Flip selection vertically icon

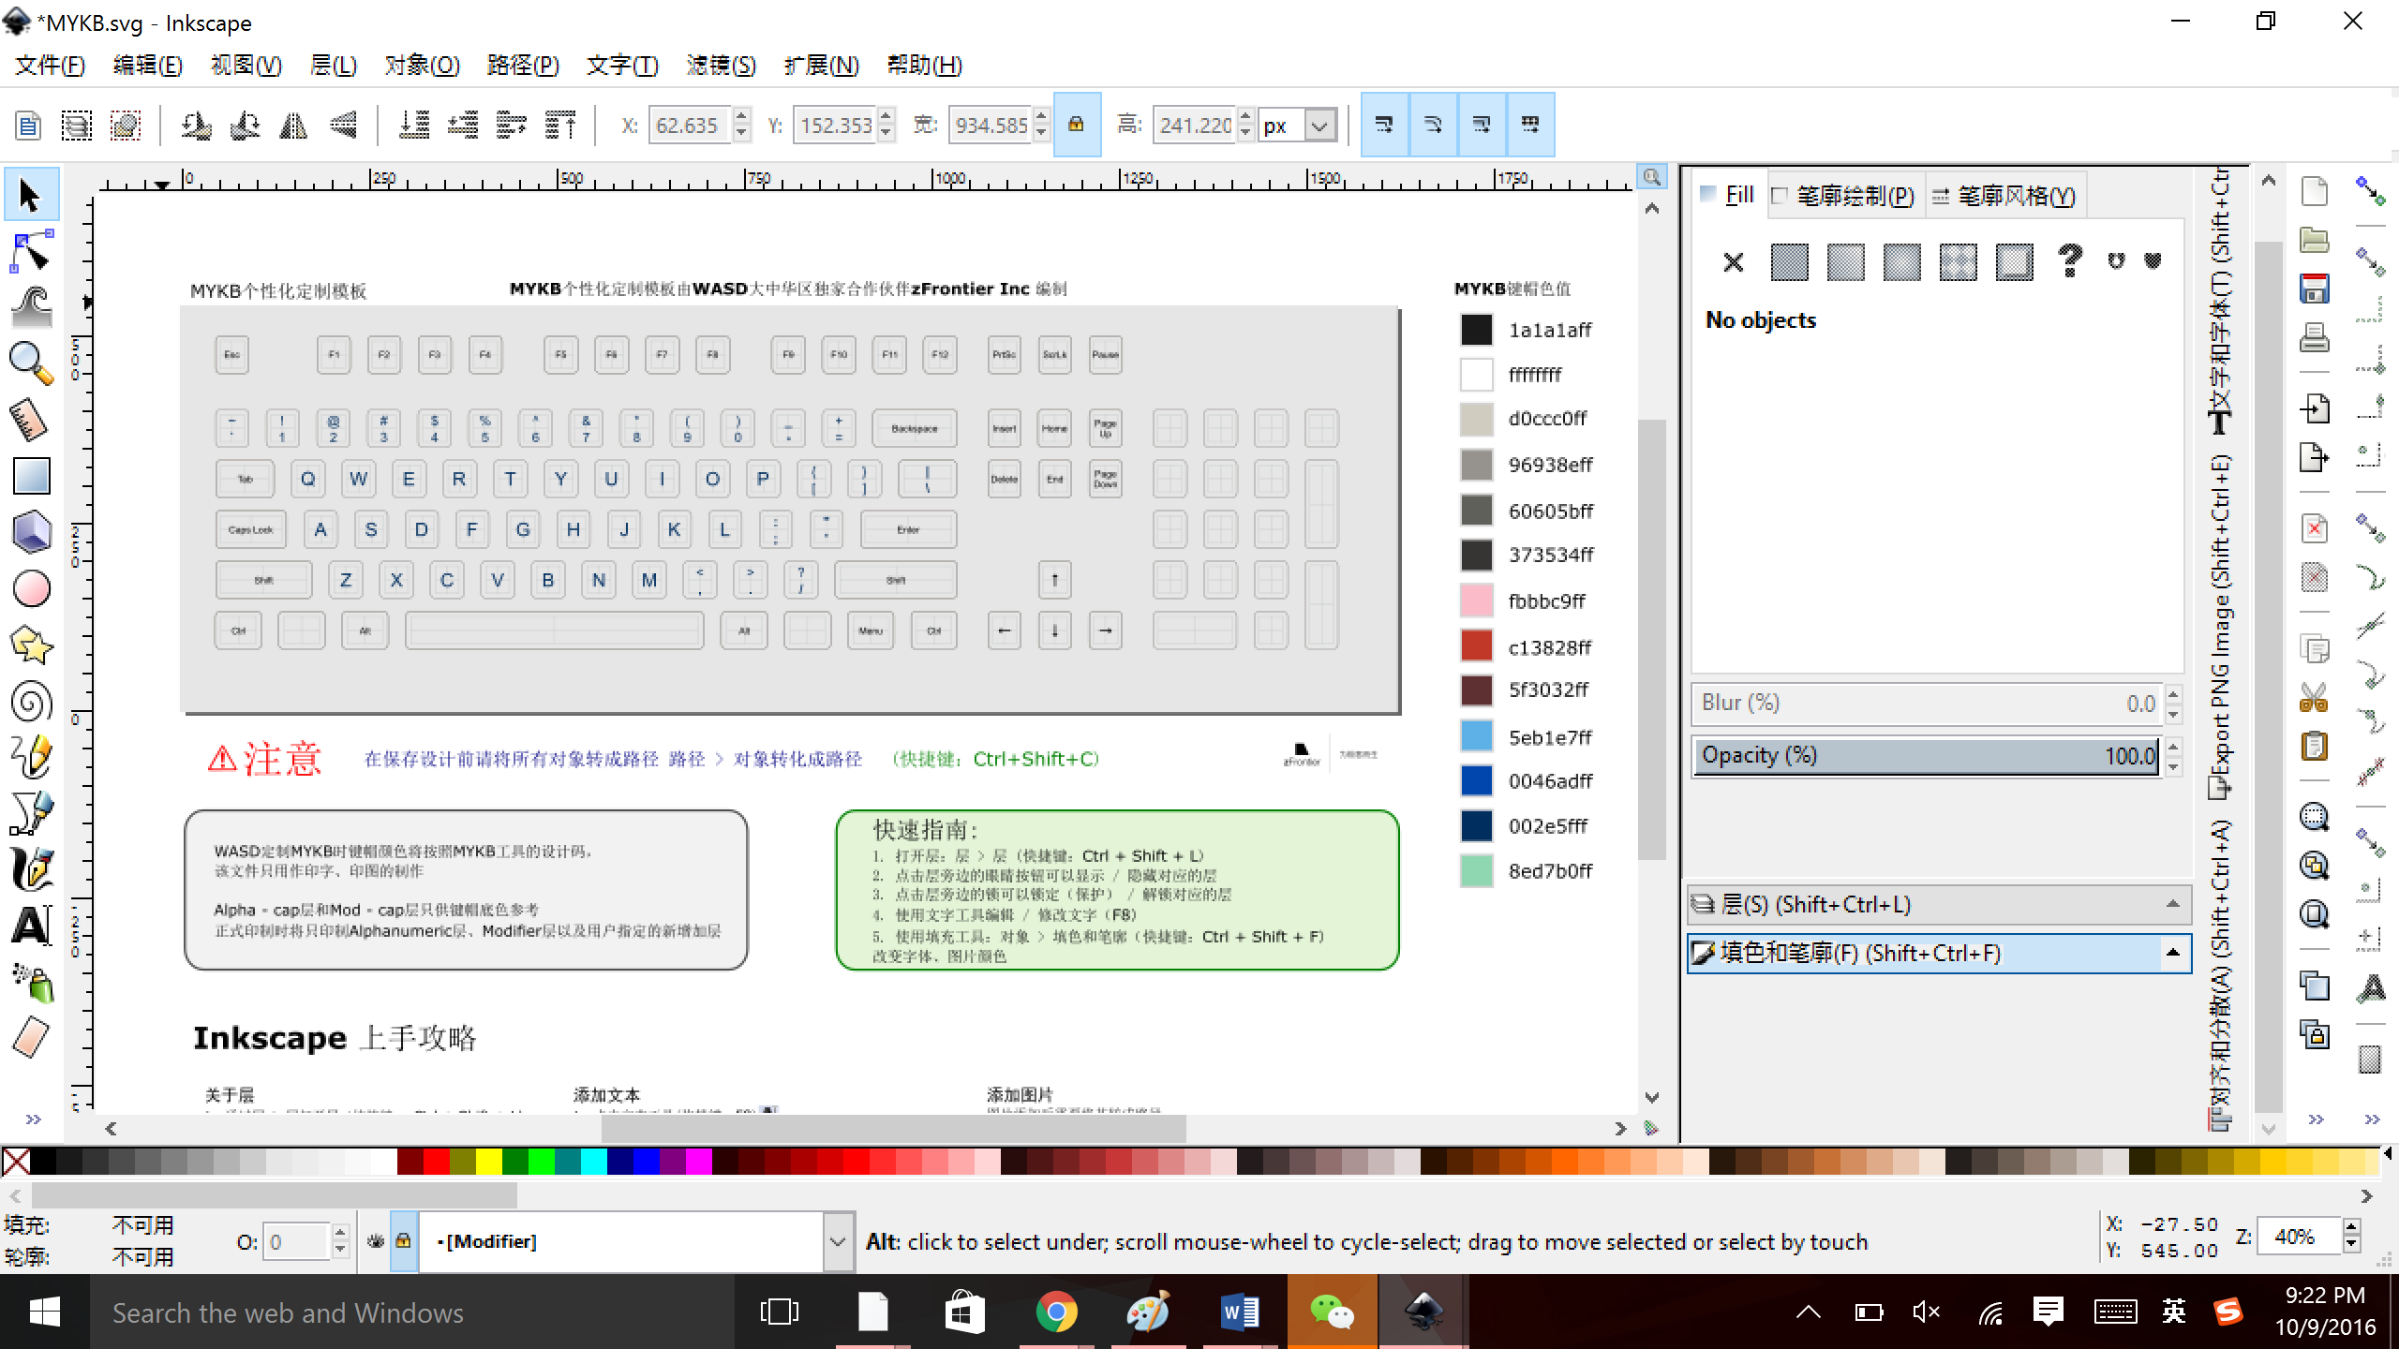coord(343,125)
